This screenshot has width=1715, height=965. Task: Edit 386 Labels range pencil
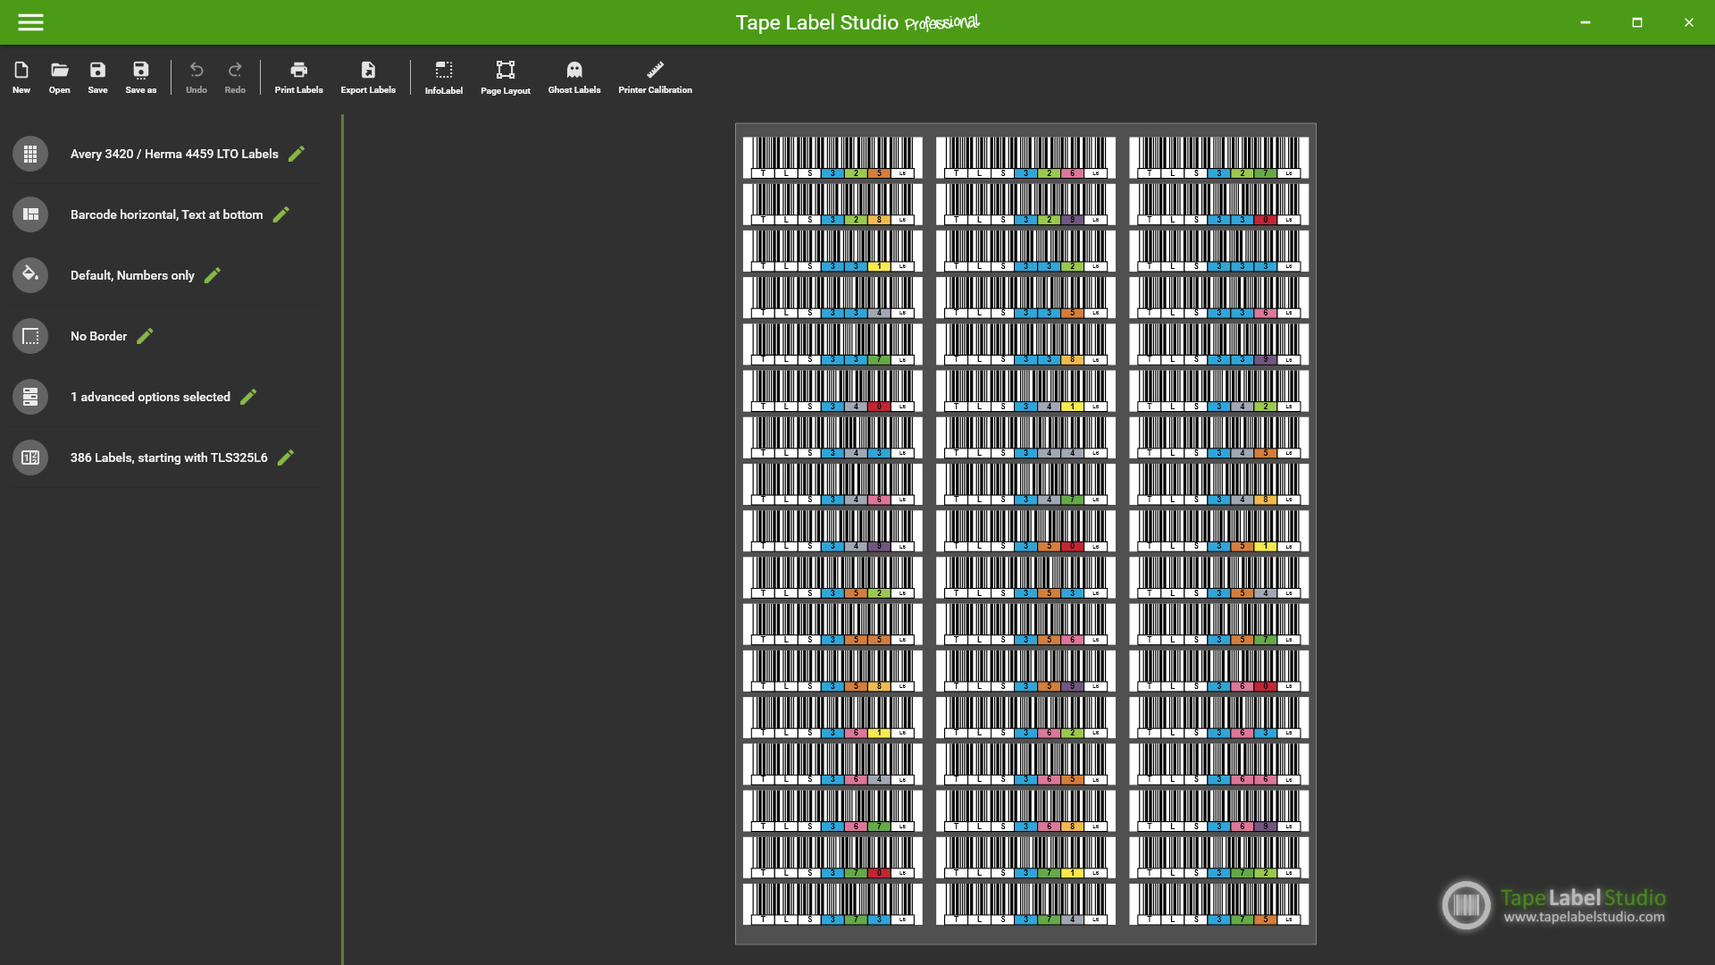point(286,457)
